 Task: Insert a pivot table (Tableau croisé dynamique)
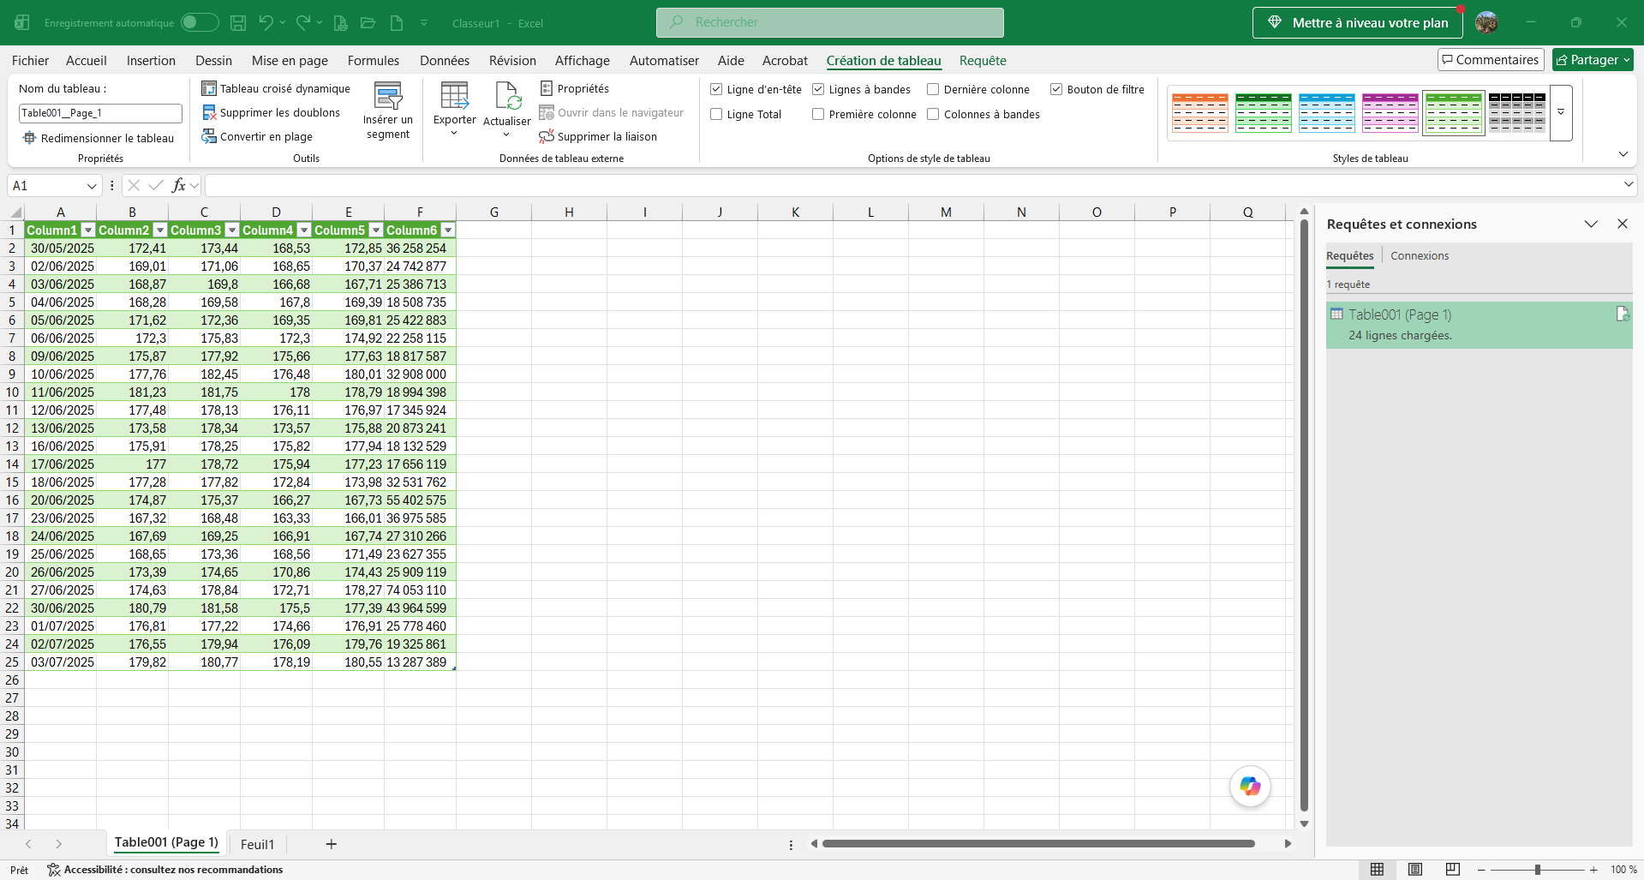[x=276, y=88]
